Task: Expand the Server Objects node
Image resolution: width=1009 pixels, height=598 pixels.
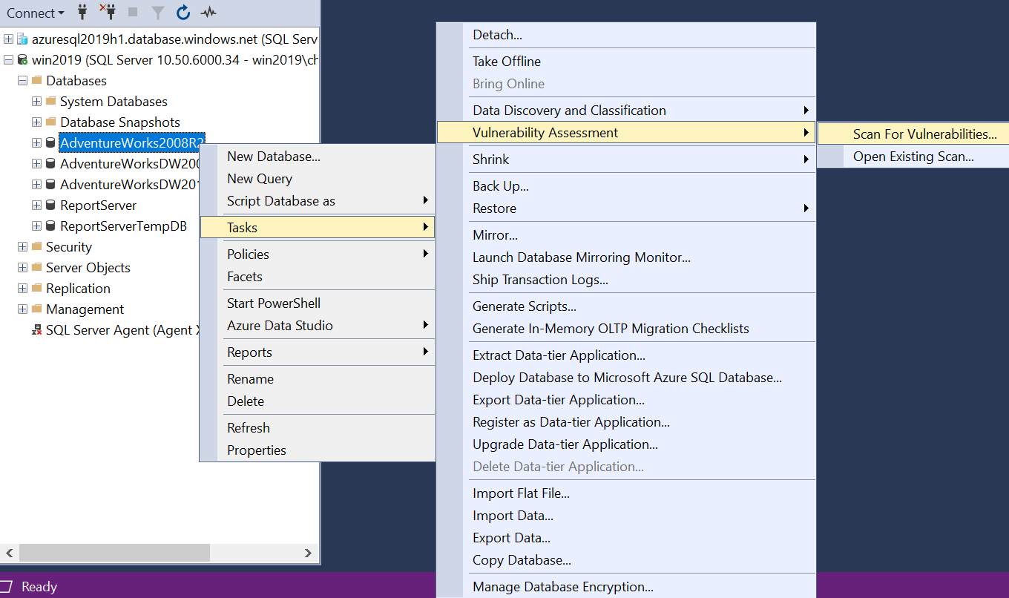Action: coord(22,267)
